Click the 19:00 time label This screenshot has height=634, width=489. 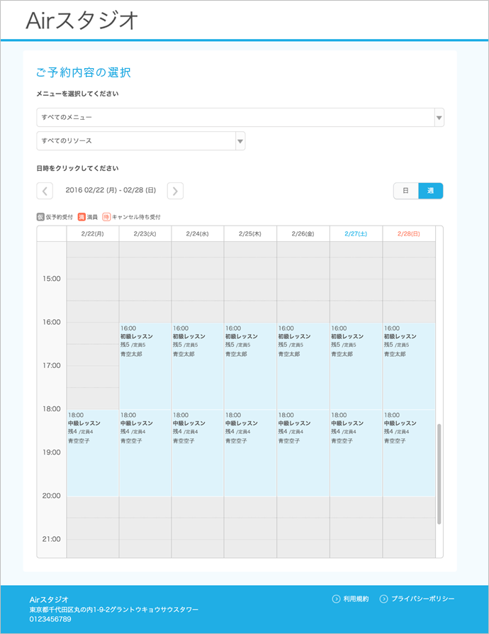[x=51, y=452]
